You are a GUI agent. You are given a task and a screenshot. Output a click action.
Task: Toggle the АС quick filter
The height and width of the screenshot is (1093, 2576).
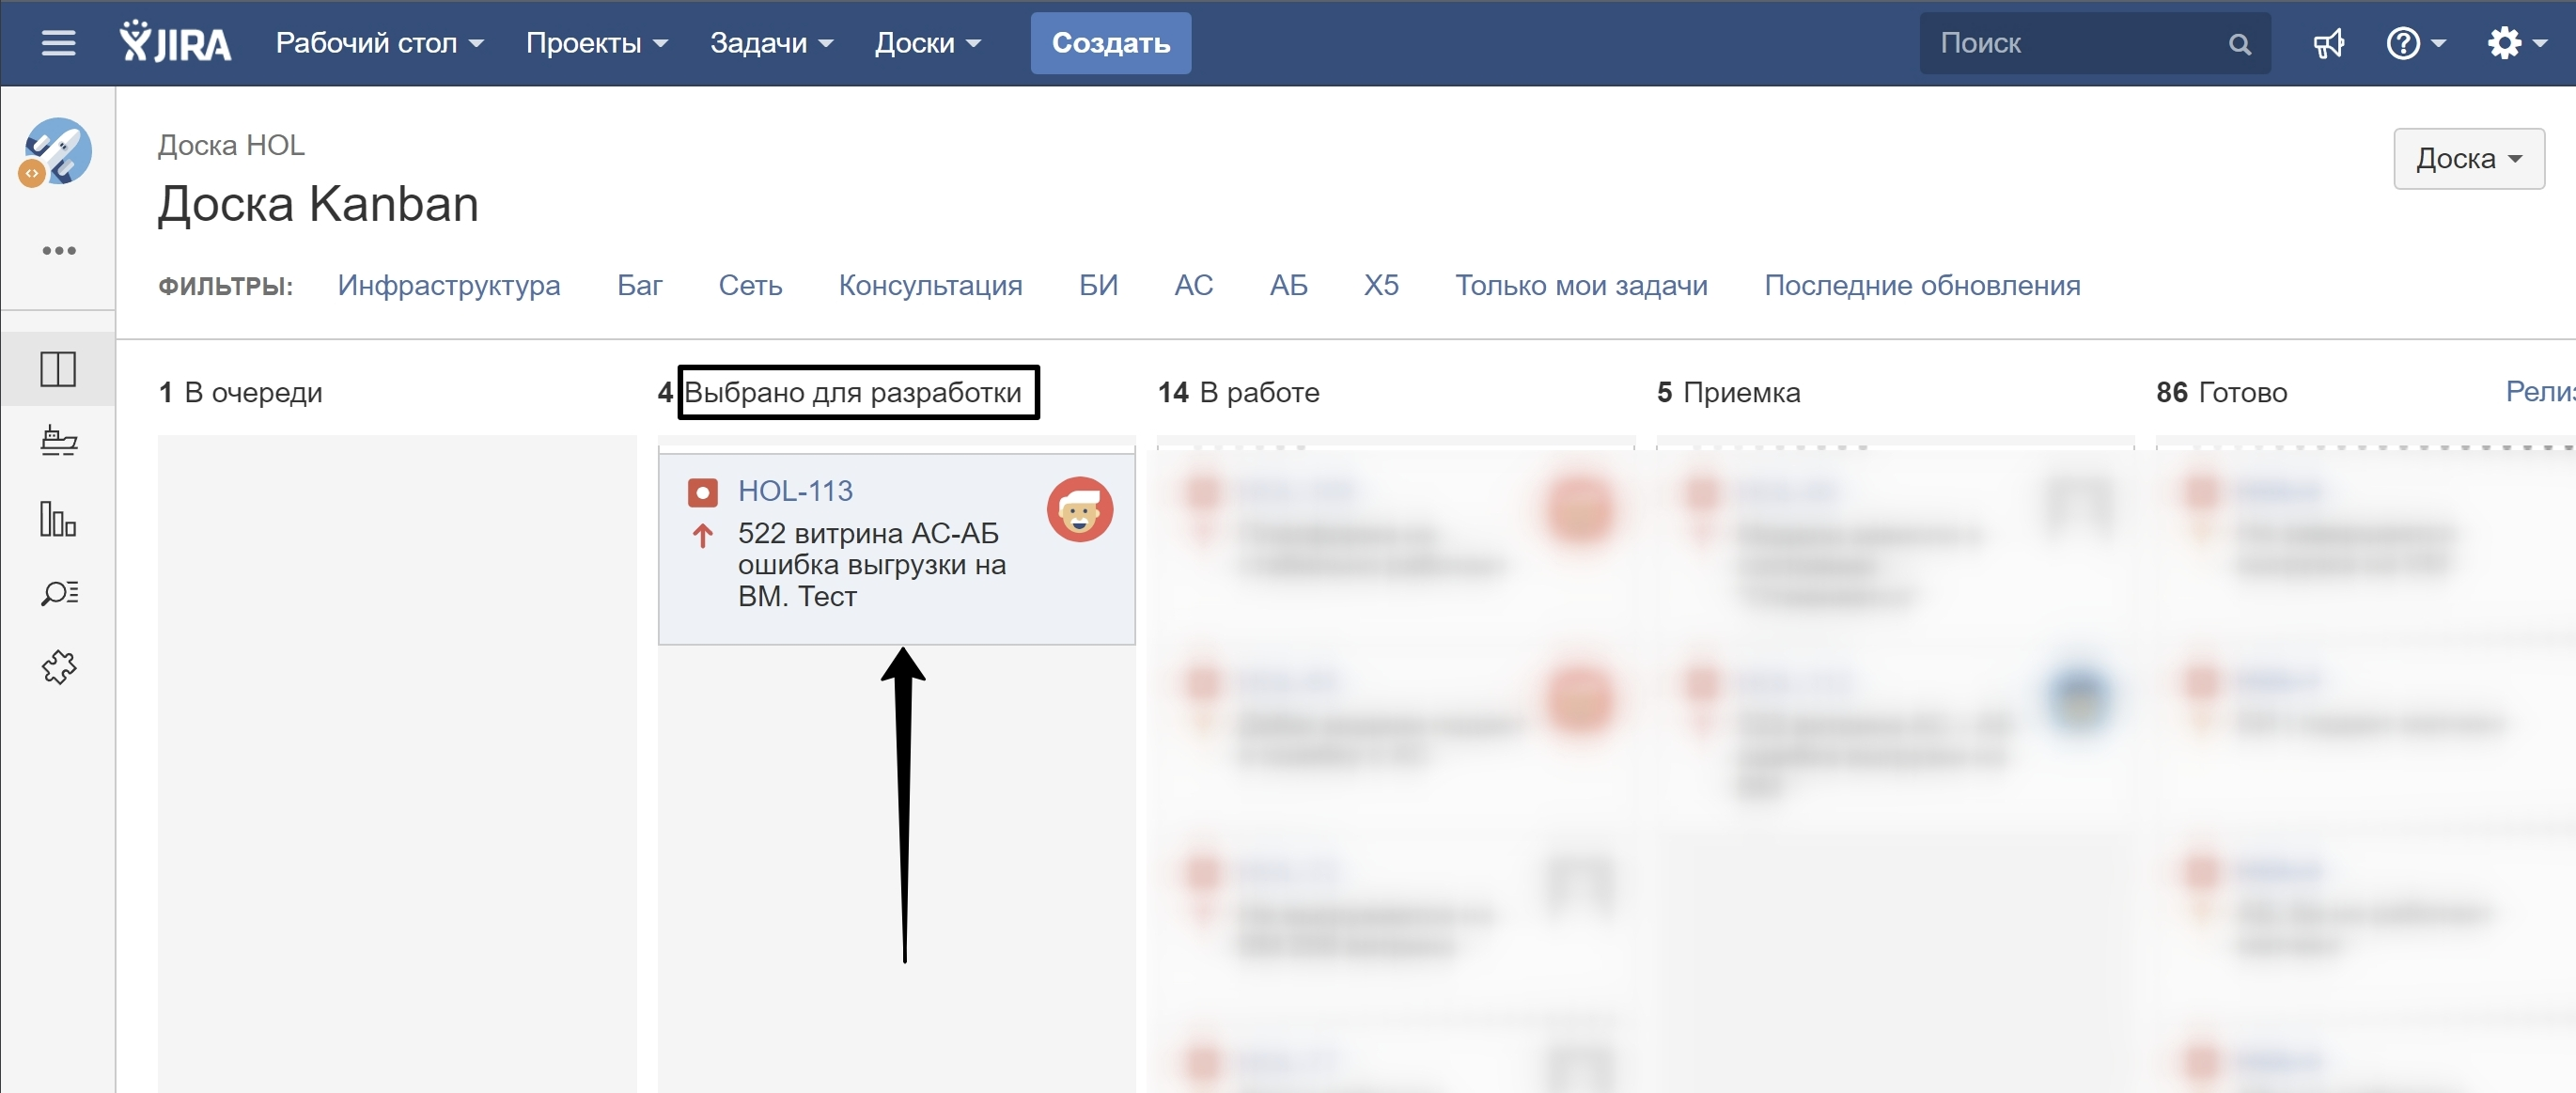tap(1193, 286)
